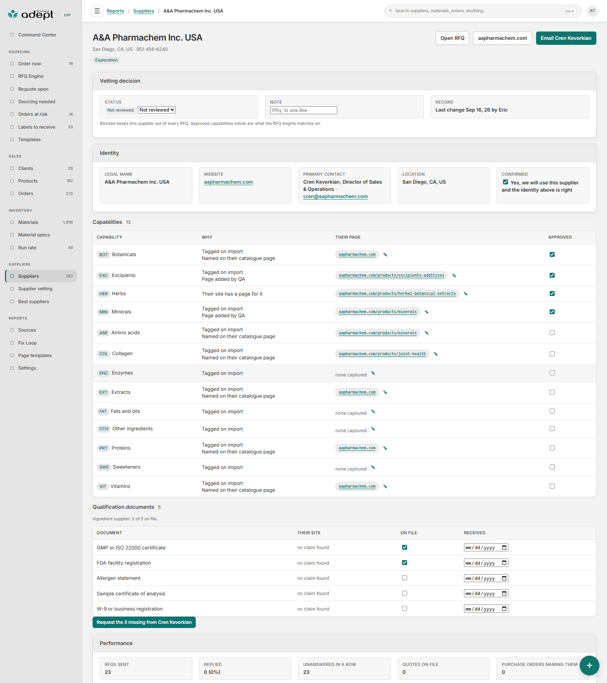This screenshot has width=607, height=683.
Task: Edit the Herbs page link pencil
Action: [x=465, y=294]
